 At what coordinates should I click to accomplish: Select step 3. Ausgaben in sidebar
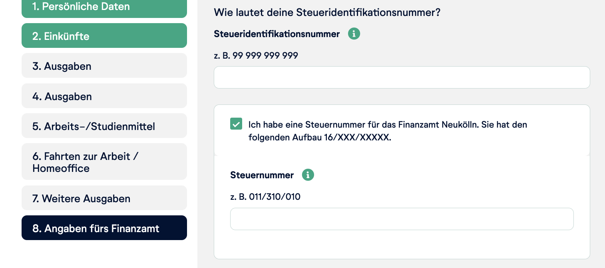point(104,66)
